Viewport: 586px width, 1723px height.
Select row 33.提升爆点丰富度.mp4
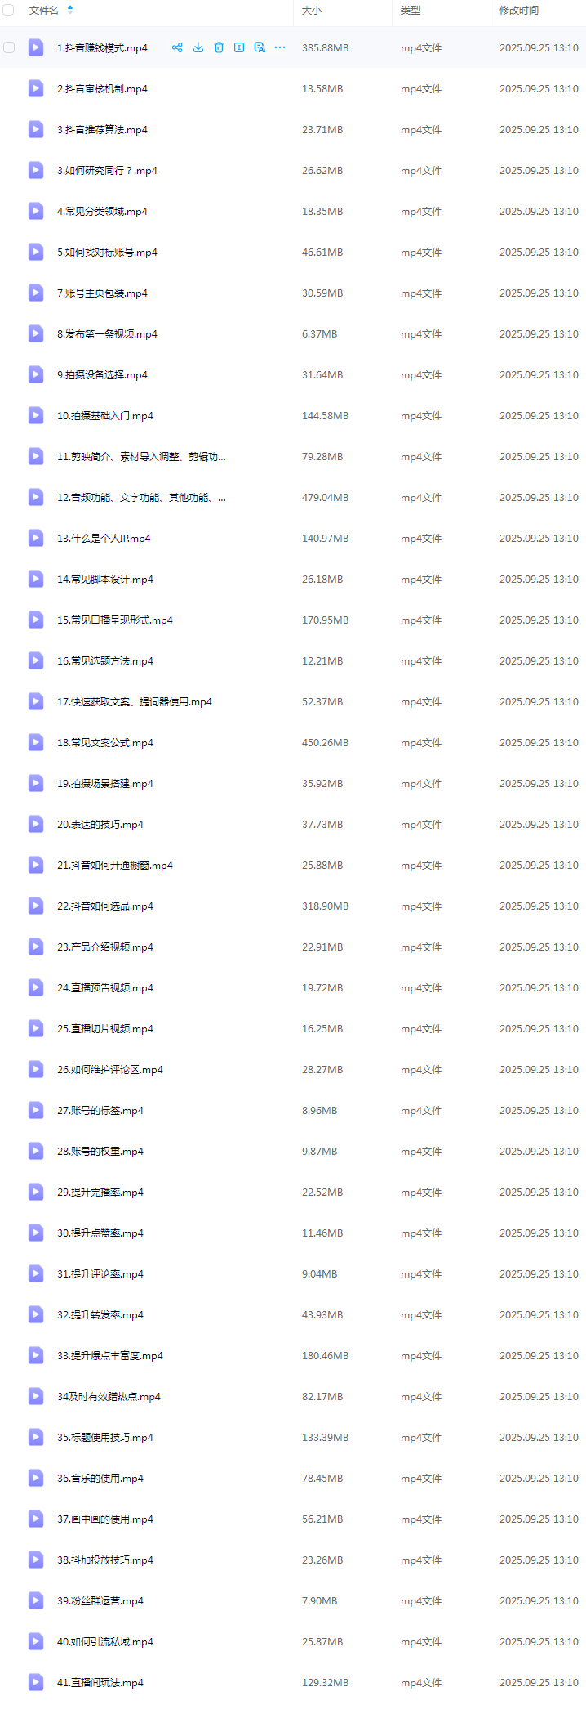293,1355
